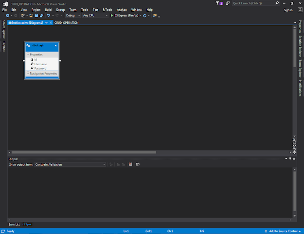Click the diagram horizontal scrollbar thumb
Screen dimensions: 304x234
click(84, 152)
